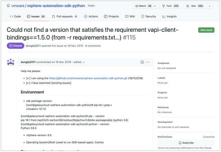Expand the Star lists dropdown arrow

click(210, 6)
